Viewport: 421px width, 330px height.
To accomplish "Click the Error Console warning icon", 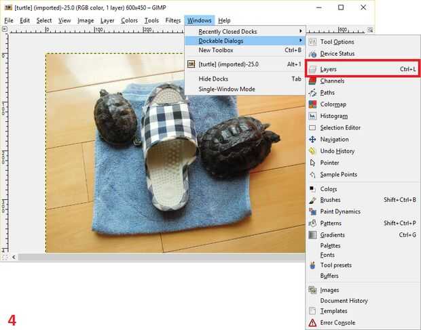I will [312, 323].
